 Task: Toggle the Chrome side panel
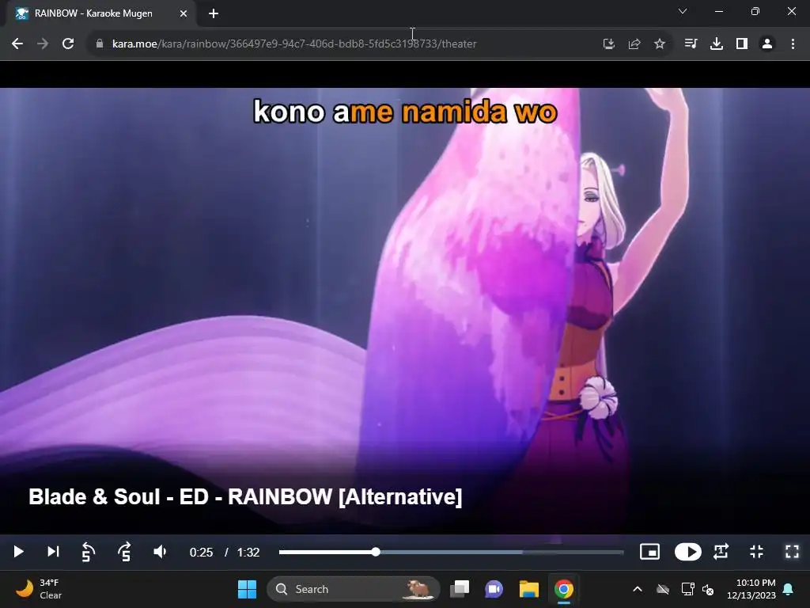tap(742, 44)
